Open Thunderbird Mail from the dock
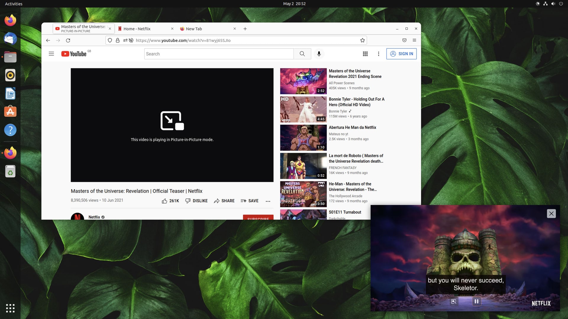 pyautogui.click(x=10, y=38)
